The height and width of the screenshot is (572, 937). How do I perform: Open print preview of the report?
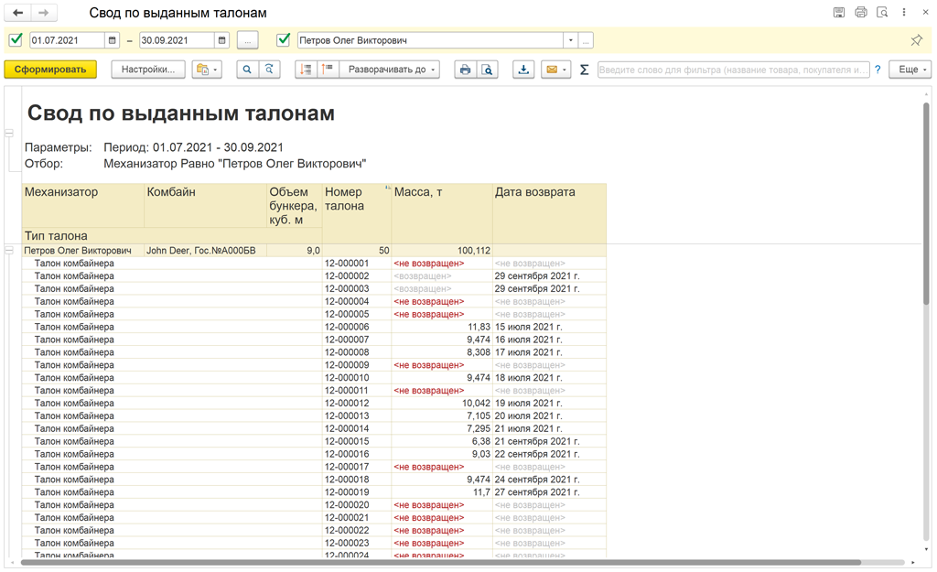[x=488, y=70]
